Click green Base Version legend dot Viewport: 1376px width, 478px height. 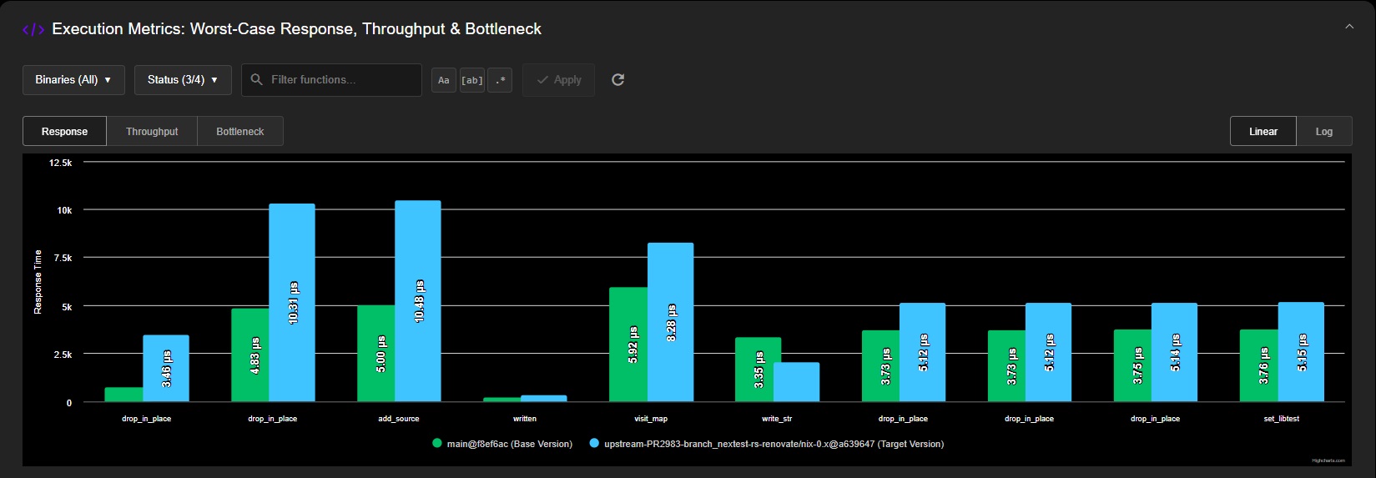[436, 444]
